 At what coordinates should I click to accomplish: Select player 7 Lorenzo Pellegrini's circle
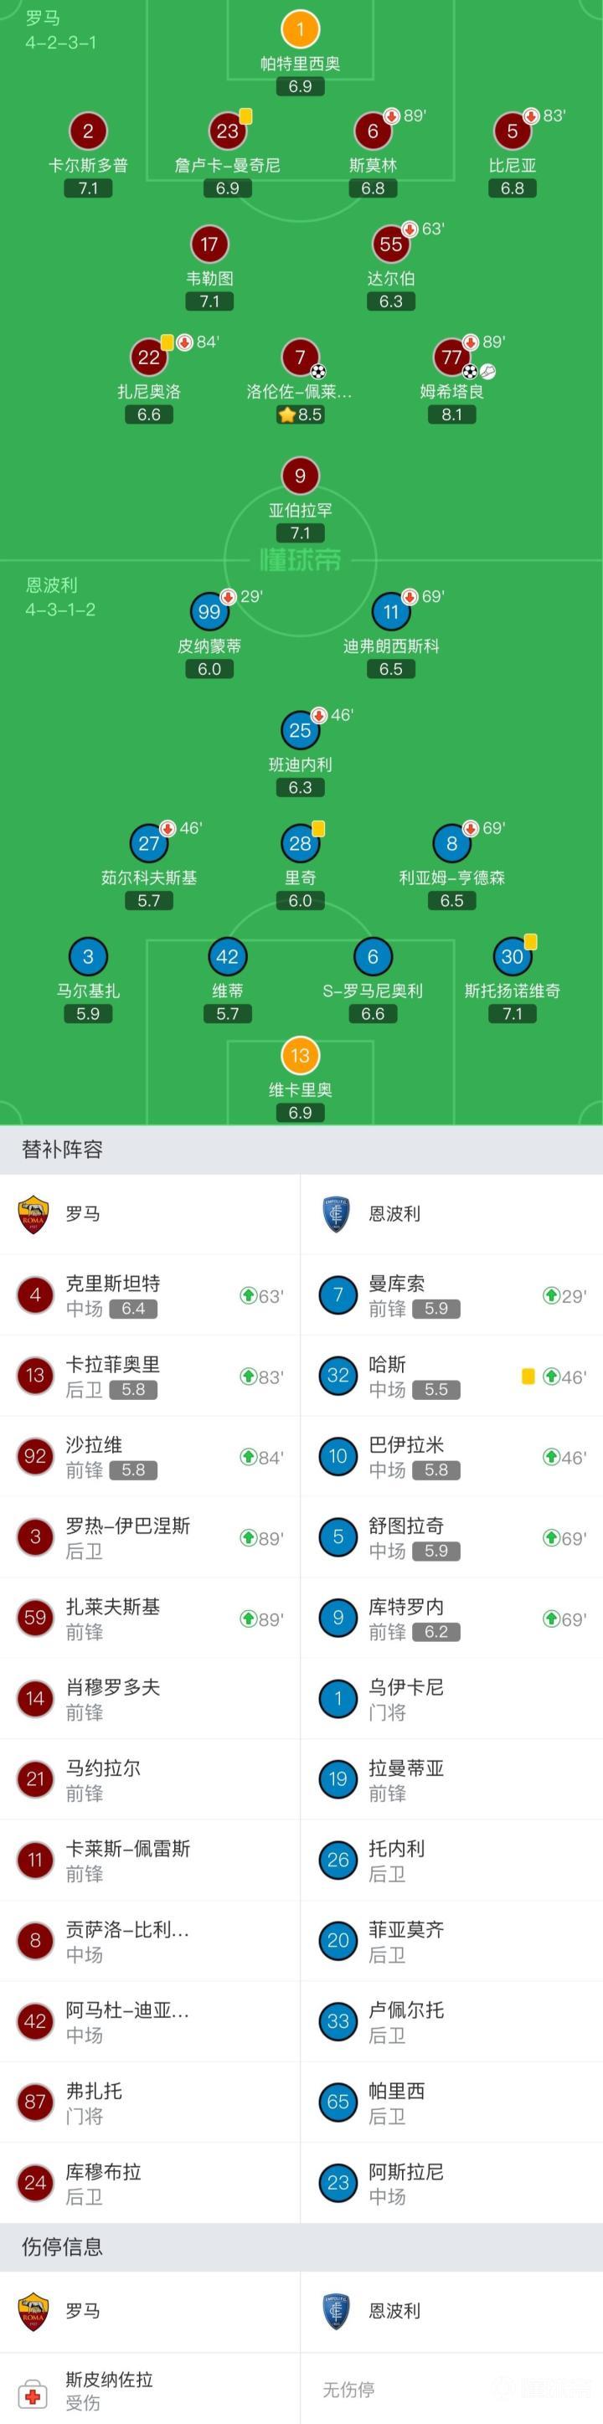[x=300, y=358]
